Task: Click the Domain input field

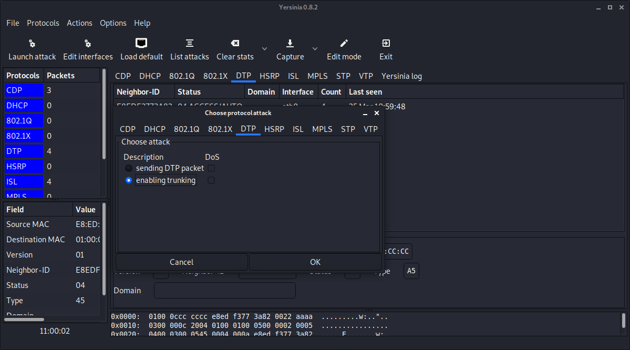Action: click(x=224, y=291)
